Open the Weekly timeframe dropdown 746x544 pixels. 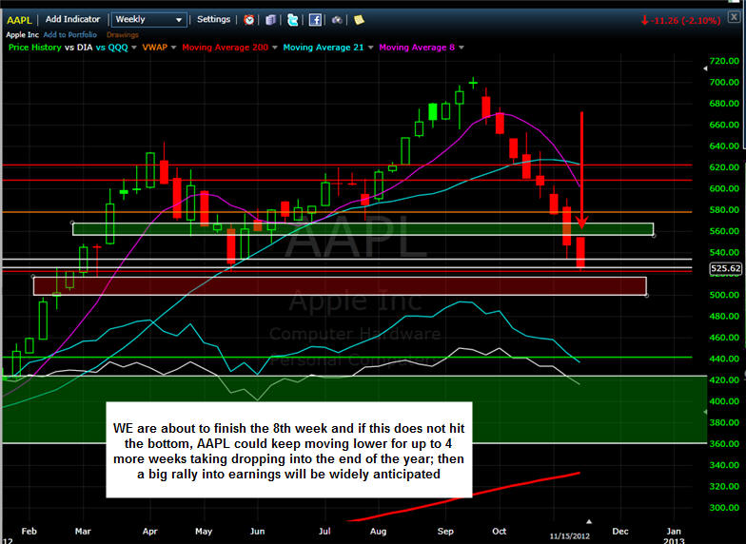click(x=148, y=19)
